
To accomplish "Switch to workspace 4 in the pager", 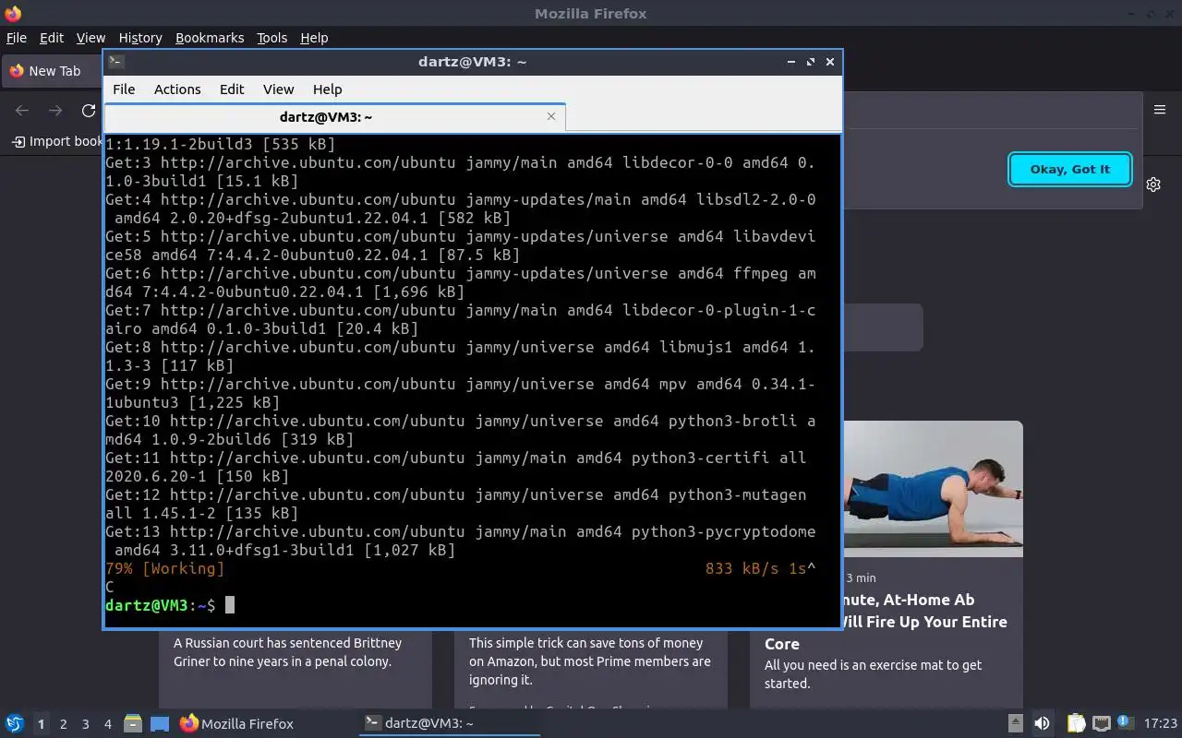I will [107, 724].
